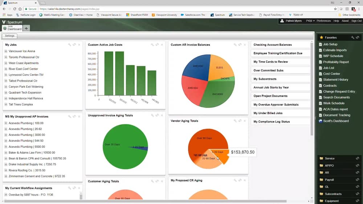The width and height of the screenshot is (363, 204).
Task: Open wrench settings for My Jobs widget
Action: [x=69, y=45]
